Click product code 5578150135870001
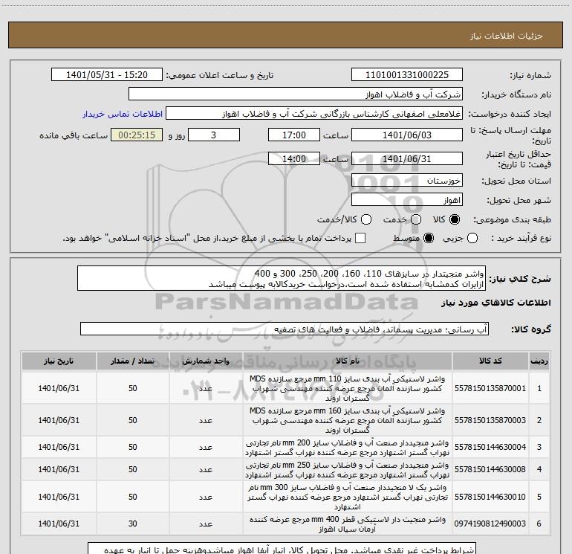The height and width of the screenshot is (554, 572). pos(490,388)
